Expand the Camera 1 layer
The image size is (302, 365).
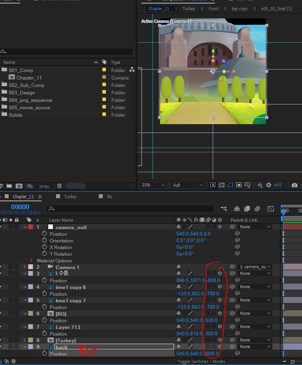pos(24,267)
